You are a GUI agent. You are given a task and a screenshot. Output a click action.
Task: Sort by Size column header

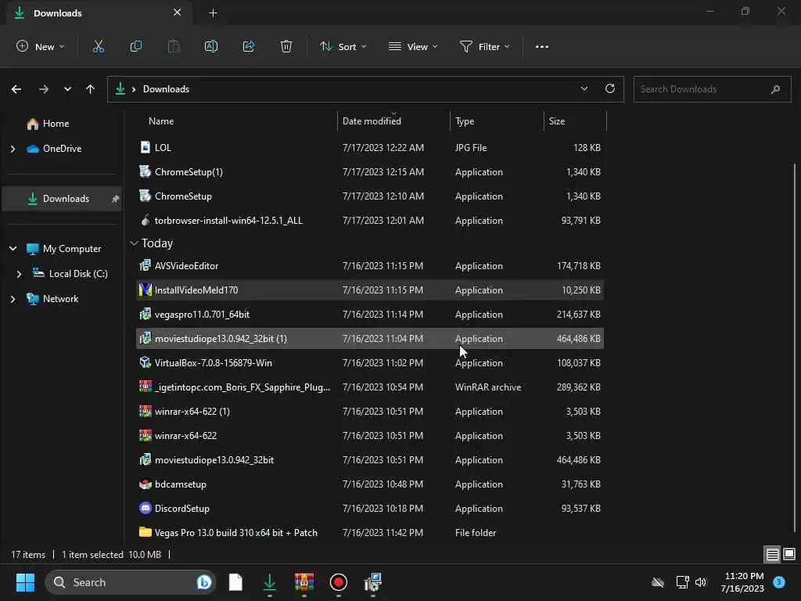557,121
